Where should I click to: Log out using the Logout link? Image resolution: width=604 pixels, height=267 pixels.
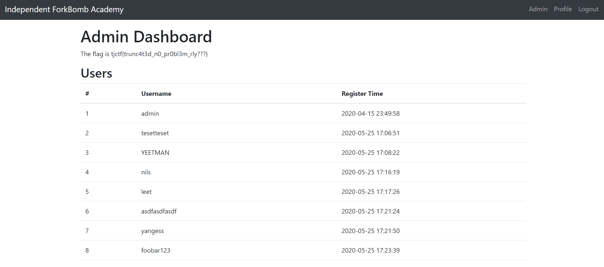click(588, 9)
